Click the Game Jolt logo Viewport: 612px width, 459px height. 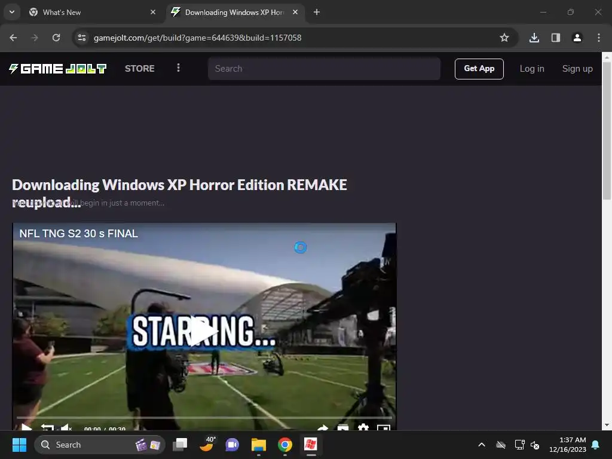point(58,69)
